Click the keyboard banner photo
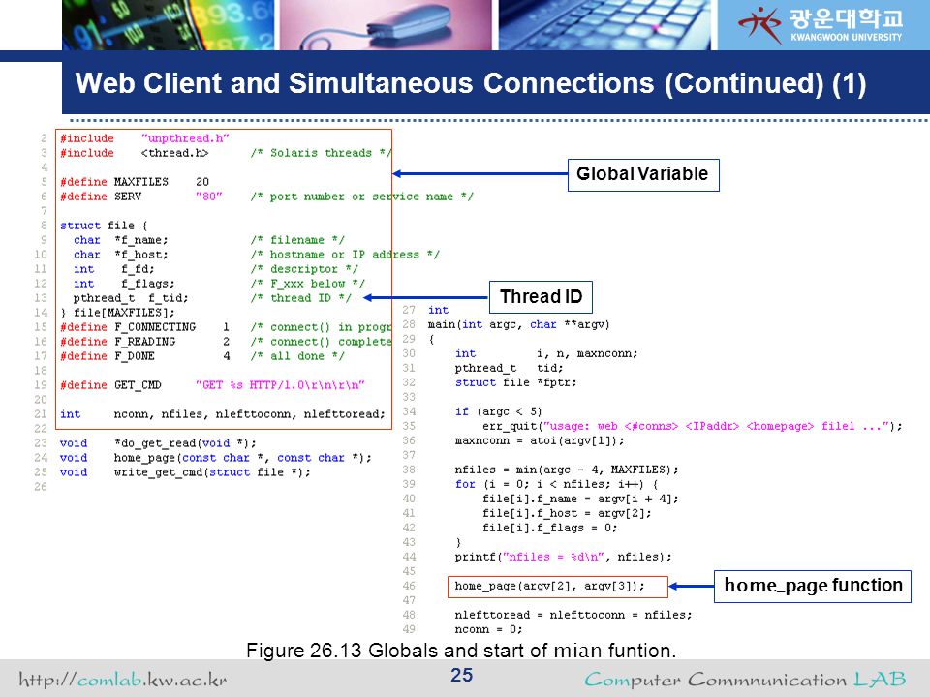 (604, 25)
